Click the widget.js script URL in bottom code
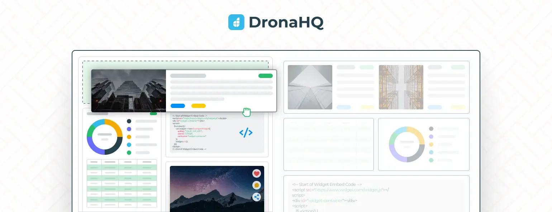Screen dimensions: 552x212 point(348,189)
